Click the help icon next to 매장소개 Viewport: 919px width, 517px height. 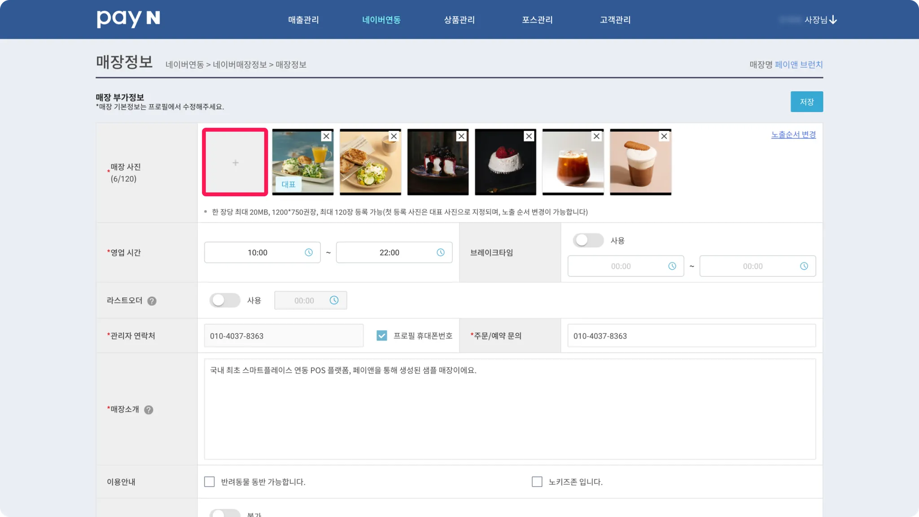click(149, 409)
